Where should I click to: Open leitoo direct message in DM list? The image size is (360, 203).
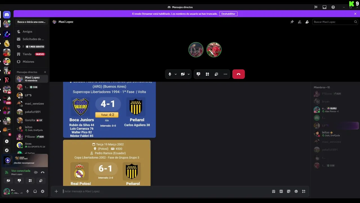pos(32,129)
